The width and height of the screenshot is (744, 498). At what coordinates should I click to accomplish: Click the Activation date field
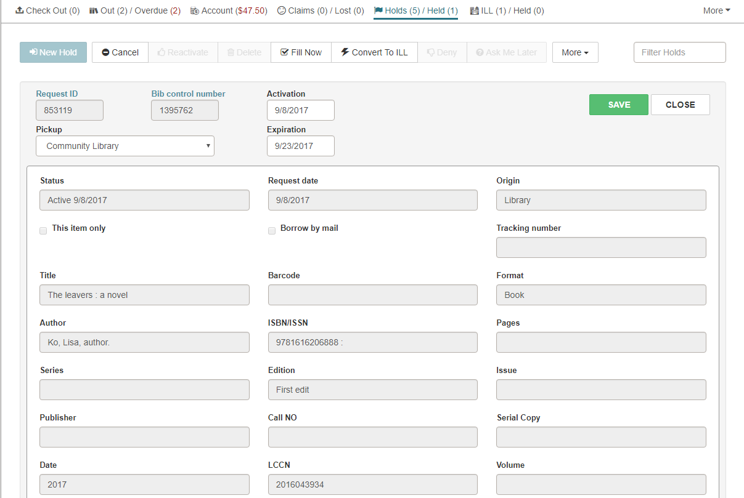point(300,110)
